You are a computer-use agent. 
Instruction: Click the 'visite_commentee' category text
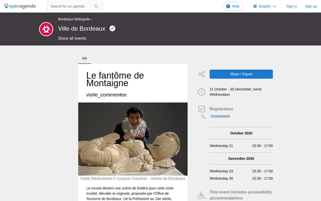click(x=107, y=95)
